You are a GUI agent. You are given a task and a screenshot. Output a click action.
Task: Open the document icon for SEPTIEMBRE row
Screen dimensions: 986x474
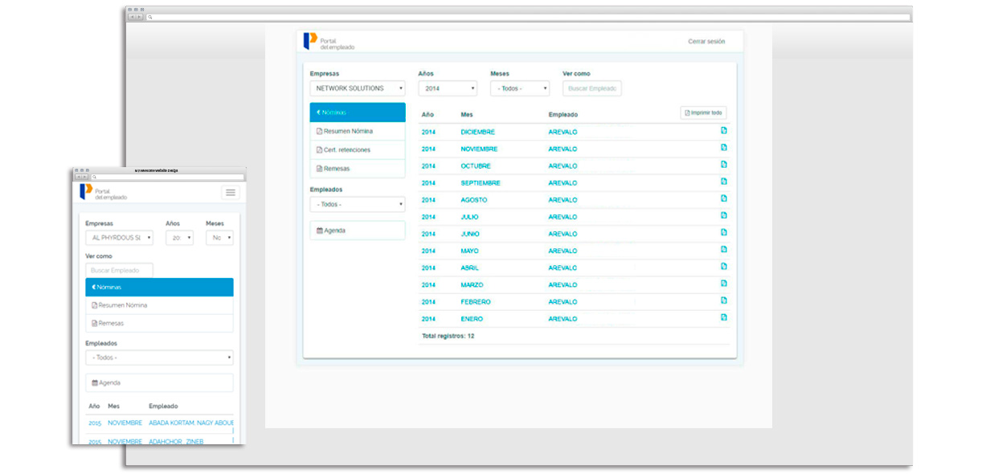723,182
